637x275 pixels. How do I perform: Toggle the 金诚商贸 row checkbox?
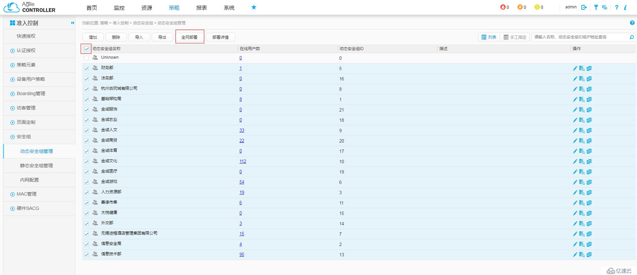tap(86, 141)
